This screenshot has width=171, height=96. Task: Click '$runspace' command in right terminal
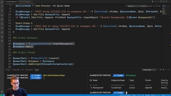[131, 75]
